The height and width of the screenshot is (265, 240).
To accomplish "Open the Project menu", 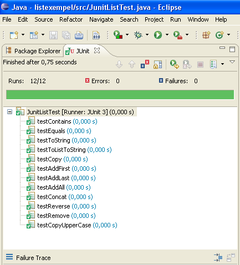I will click(x=154, y=19).
